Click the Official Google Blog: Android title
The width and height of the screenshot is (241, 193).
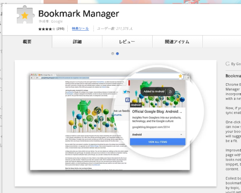157,111
